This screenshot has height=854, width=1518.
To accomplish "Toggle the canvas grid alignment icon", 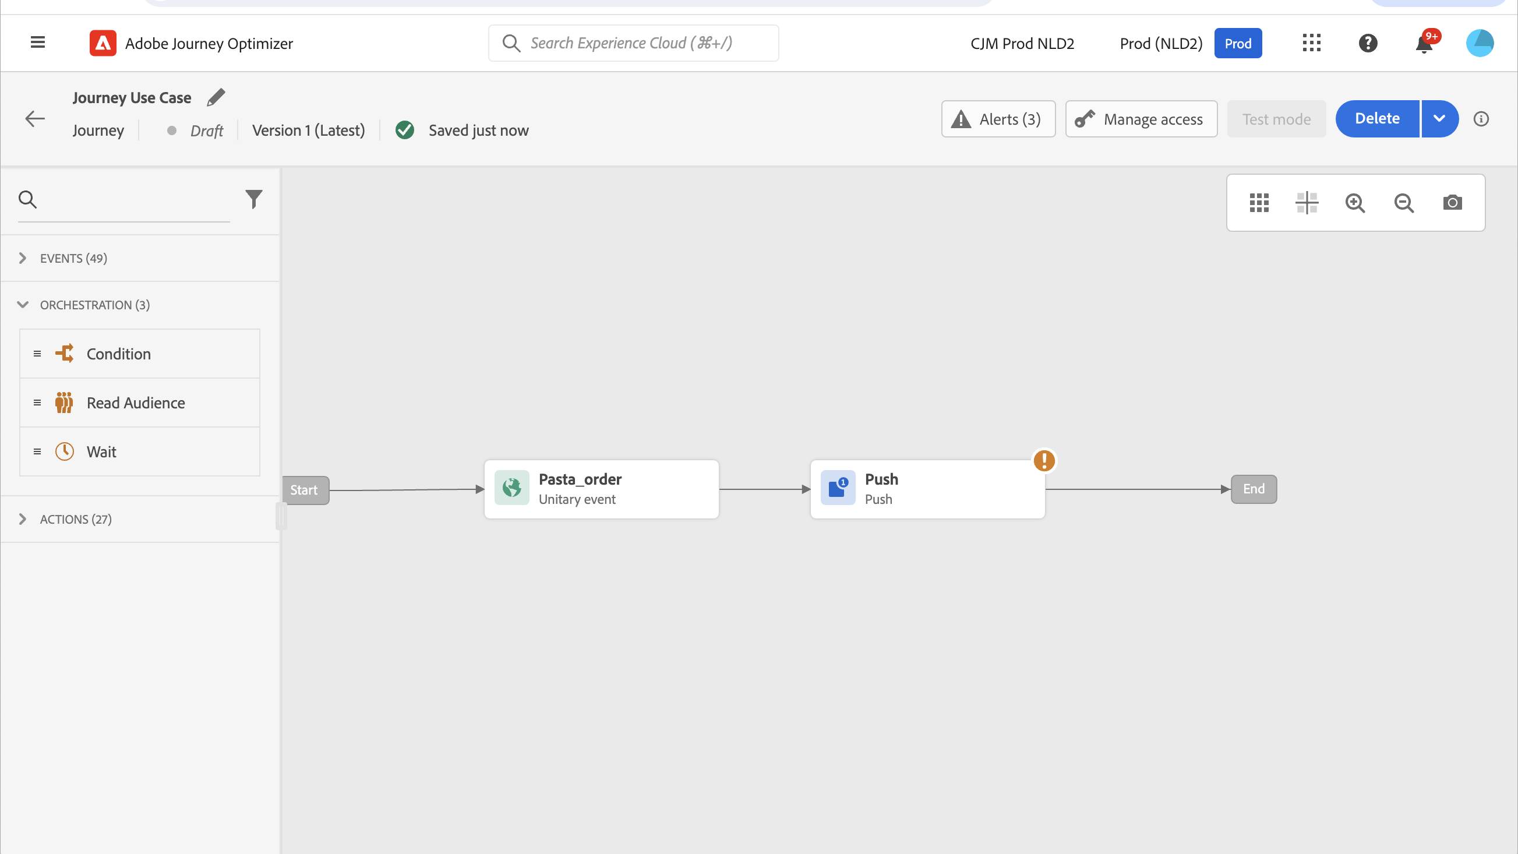I will click(x=1307, y=203).
